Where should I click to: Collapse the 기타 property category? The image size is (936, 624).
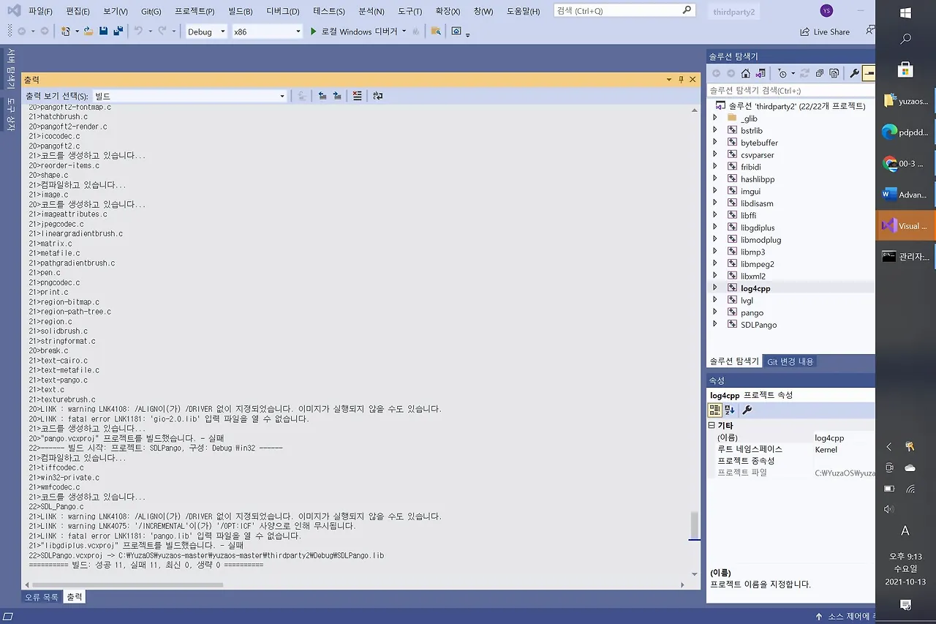[712, 426]
